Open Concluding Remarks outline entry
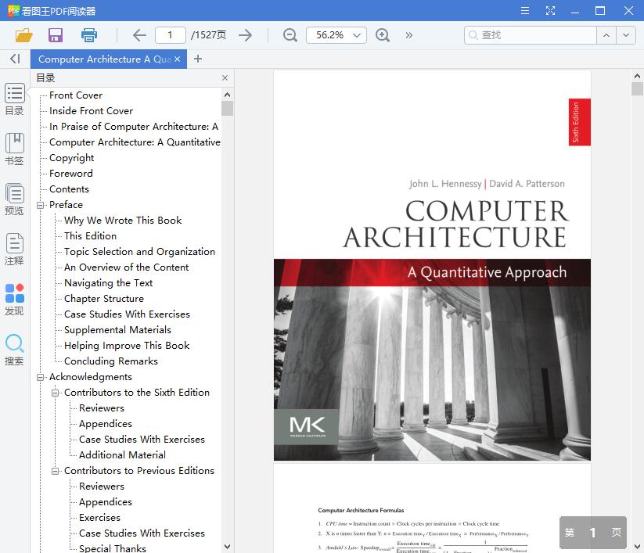Screen dimensions: 644x553 coord(111,361)
